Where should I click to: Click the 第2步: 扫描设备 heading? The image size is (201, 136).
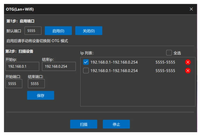coord(19,51)
